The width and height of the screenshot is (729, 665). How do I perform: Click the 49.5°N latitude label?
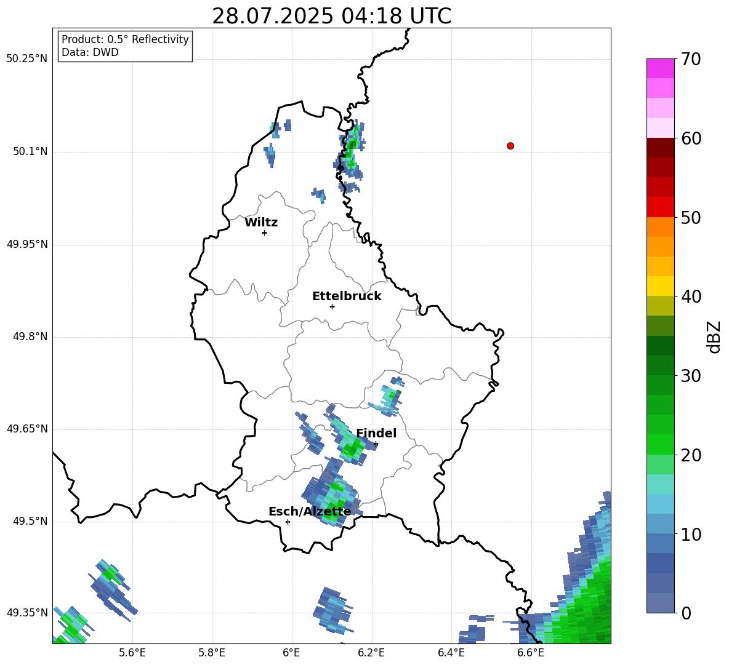pyautogui.click(x=30, y=521)
